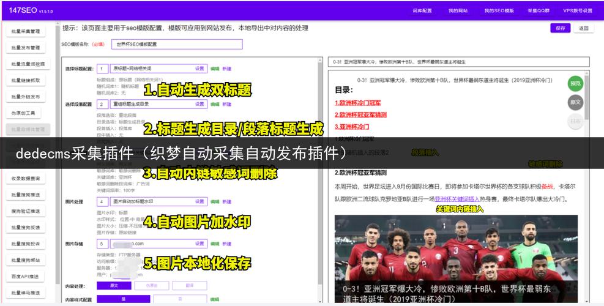Viewport: 604px width, 306px height.
Task: Open 批量链接抓取 in the sidebar
Action: (26, 80)
